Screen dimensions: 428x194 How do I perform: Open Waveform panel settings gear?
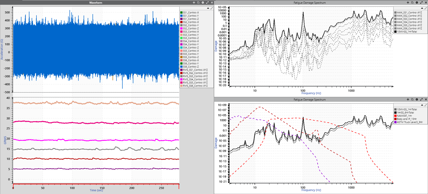pos(203,2)
